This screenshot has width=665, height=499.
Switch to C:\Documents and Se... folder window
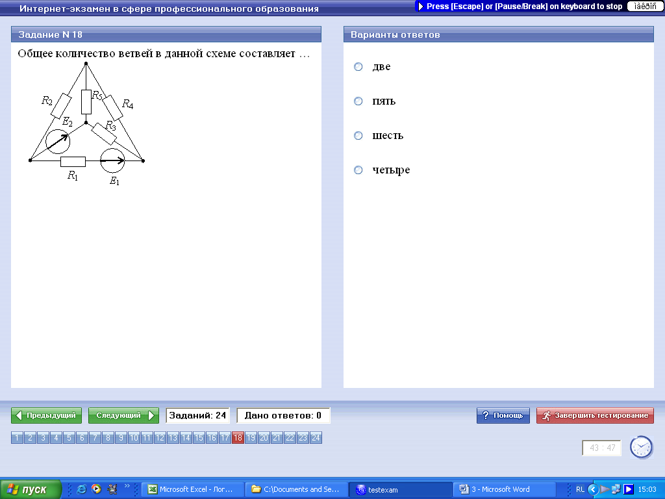coord(297,489)
